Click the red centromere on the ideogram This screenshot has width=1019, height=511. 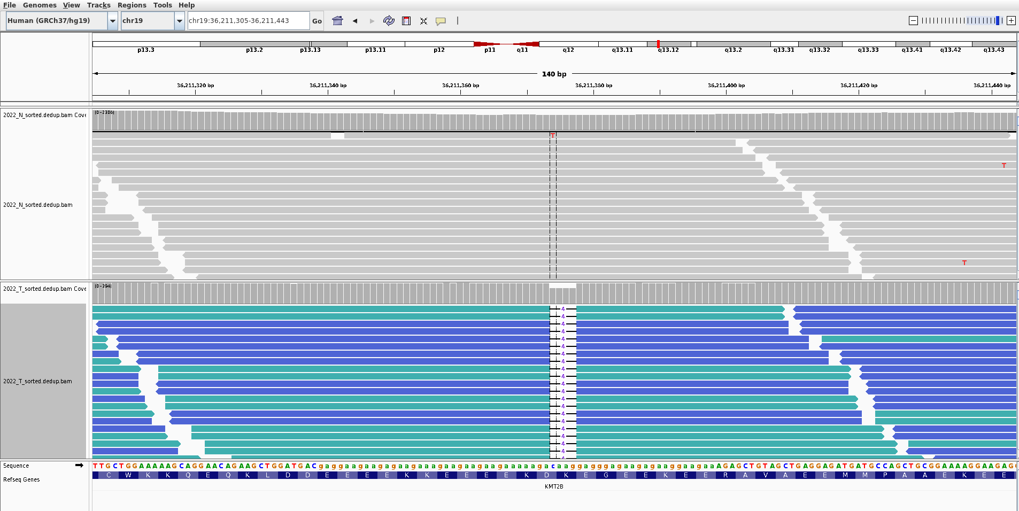tap(506, 44)
